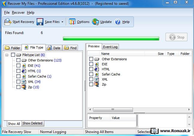Sort by the Name column header
The width and height of the screenshot is (194, 136).
coord(122,54)
